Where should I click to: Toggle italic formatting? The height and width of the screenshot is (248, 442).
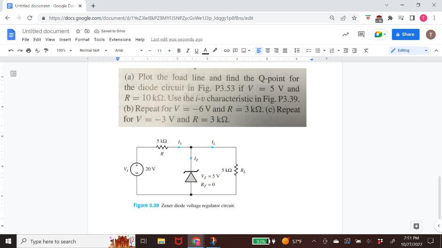coord(187,50)
